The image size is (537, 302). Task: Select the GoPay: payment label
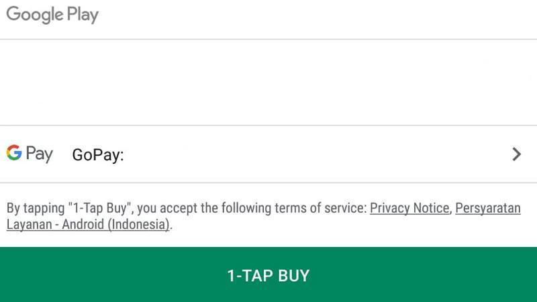(98, 155)
